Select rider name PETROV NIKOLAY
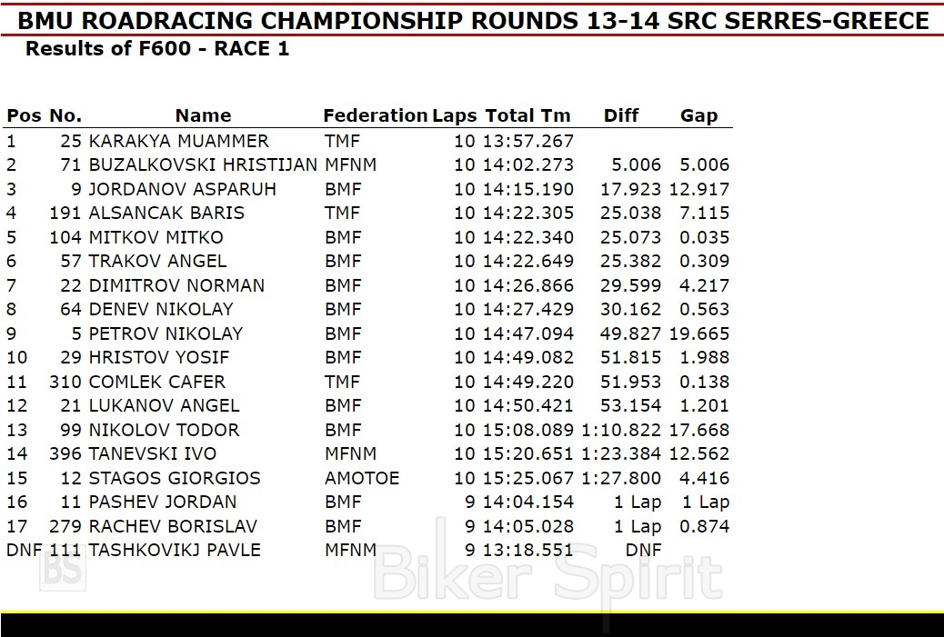944x637 pixels. pos(166,333)
